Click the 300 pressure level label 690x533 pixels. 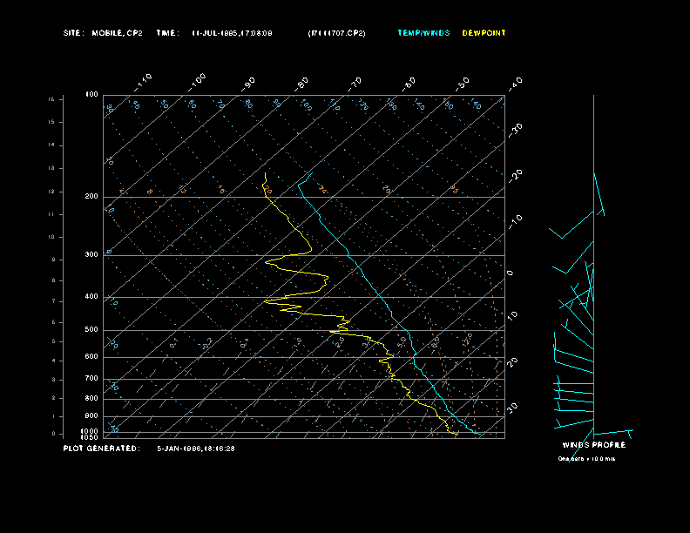click(x=91, y=254)
